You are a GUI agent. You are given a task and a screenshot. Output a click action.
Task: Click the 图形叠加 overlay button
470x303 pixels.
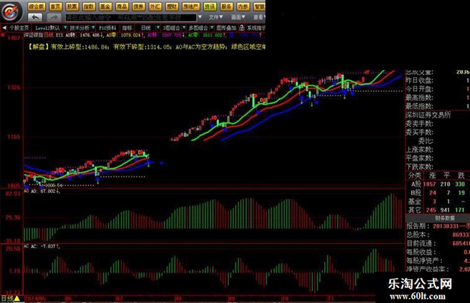226,28
